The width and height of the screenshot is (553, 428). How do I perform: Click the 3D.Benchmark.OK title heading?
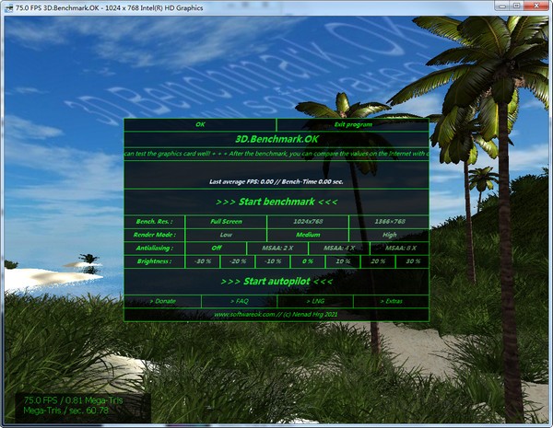click(x=276, y=139)
